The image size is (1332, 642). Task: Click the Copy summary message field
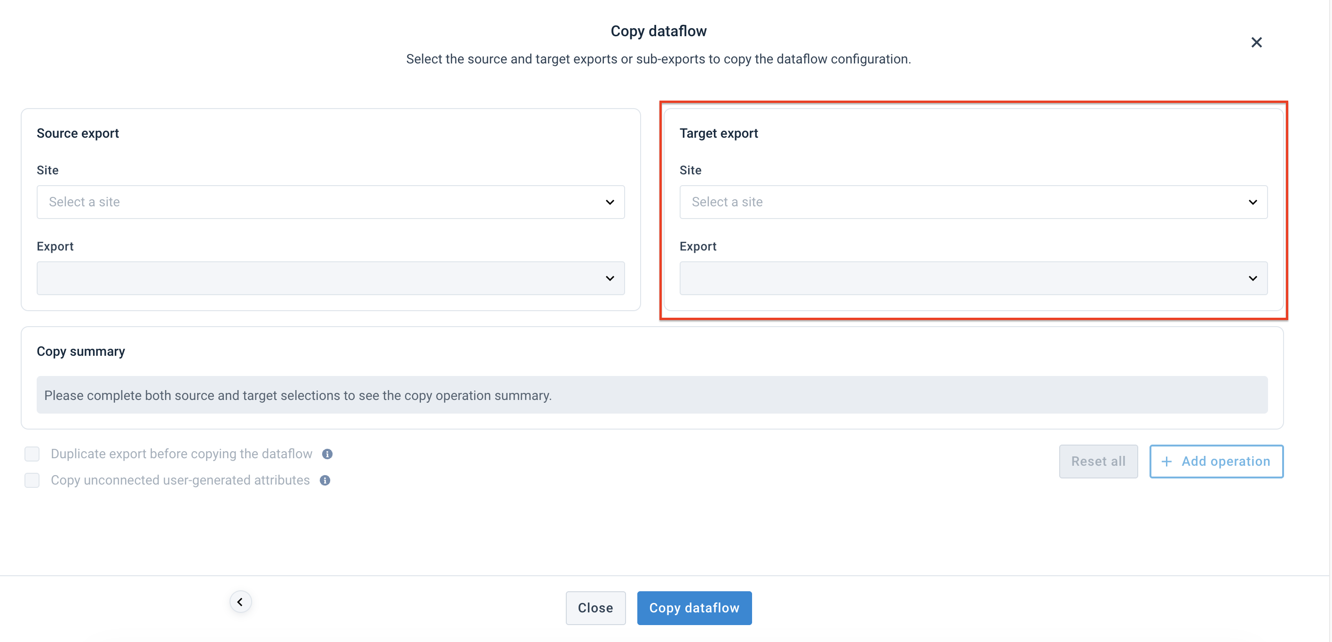point(651,395)
